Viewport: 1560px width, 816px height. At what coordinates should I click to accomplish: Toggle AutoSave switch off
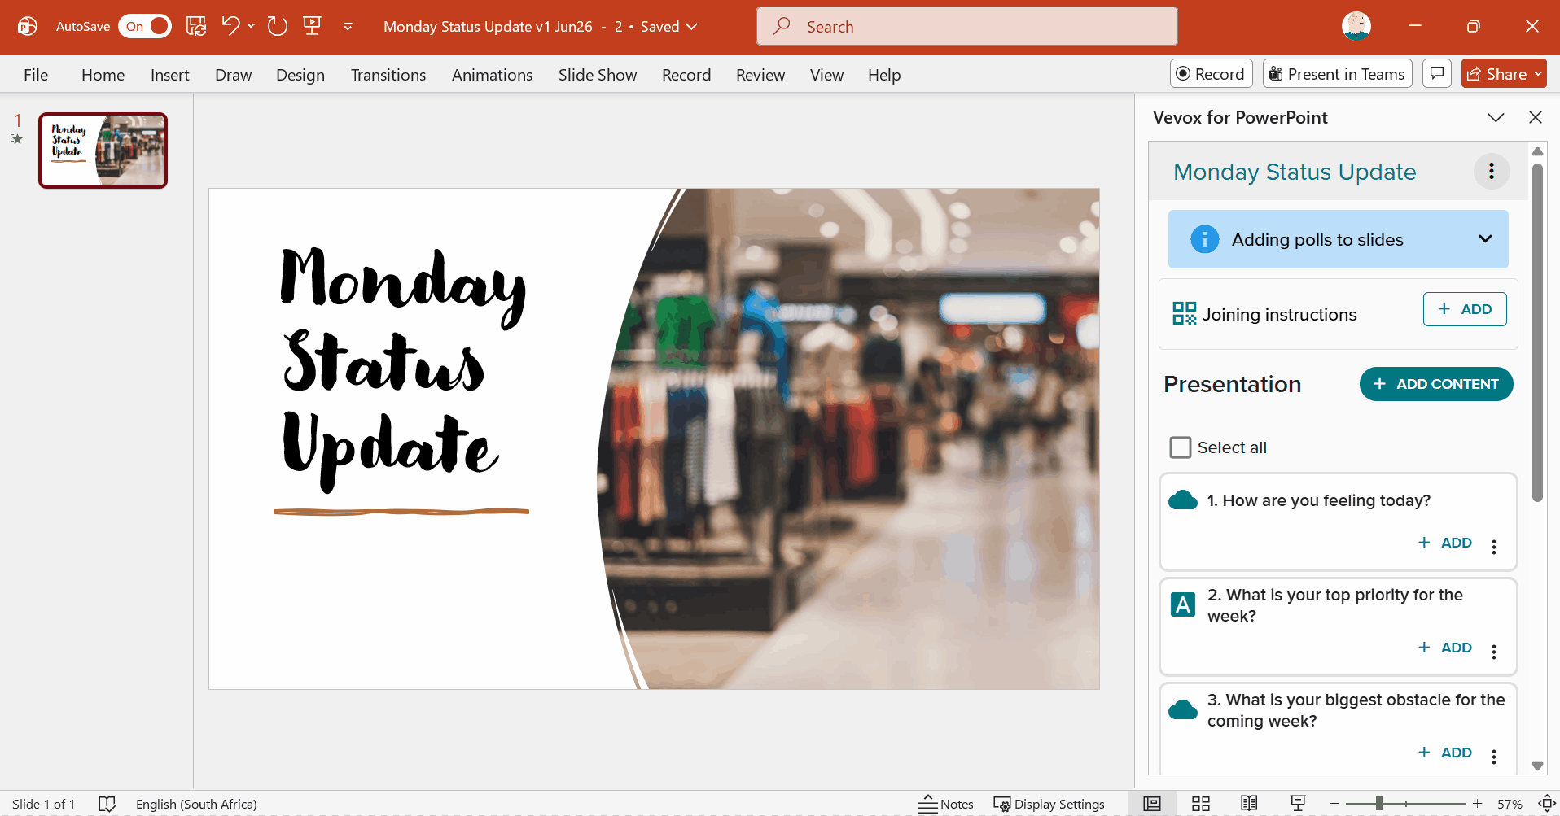point(145,26)
